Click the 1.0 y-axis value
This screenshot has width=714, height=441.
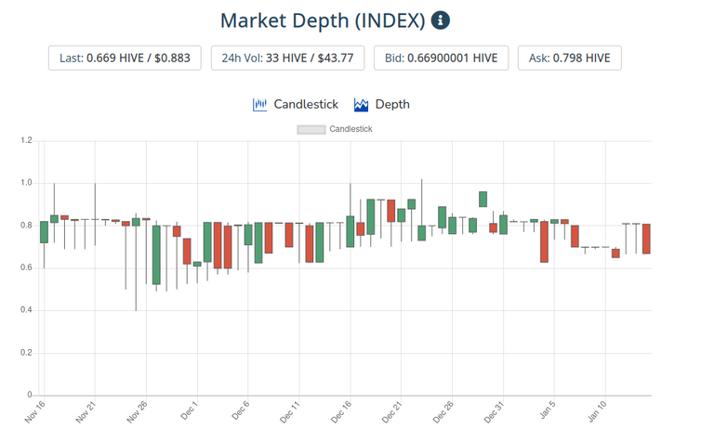click(x=26, y=183)
